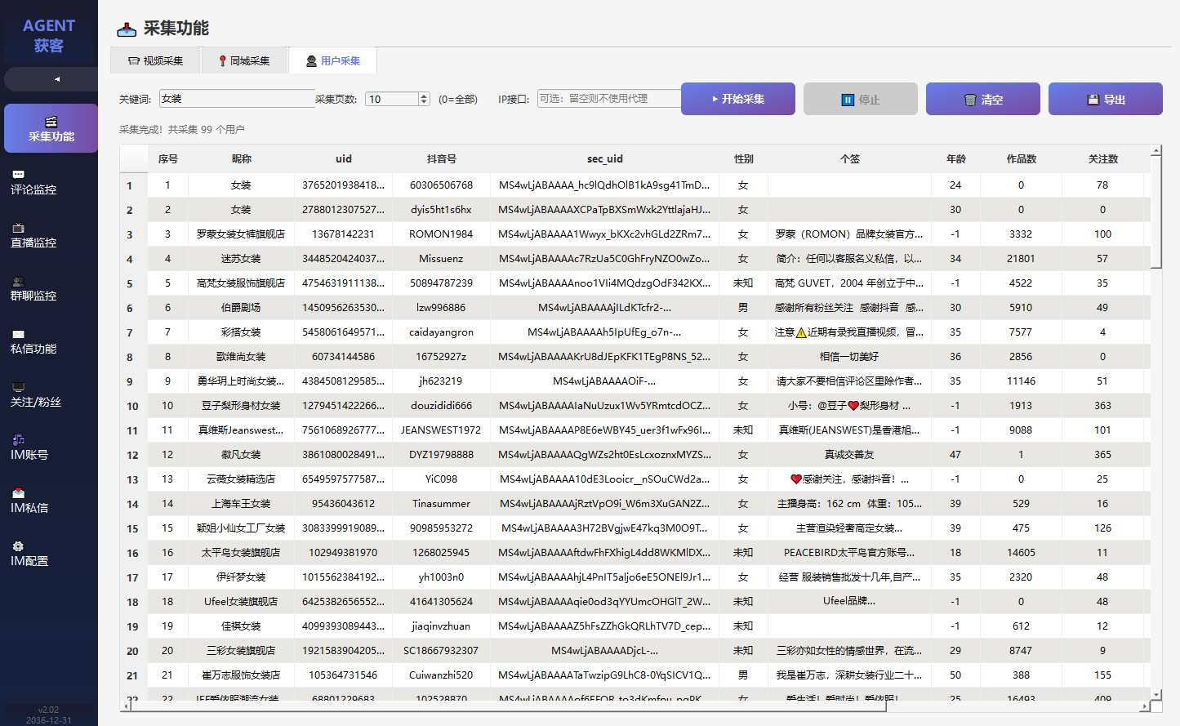The image size is (1180, 726).
Task: Click inside the 采集页数 number box
Action: pos(392,99)
